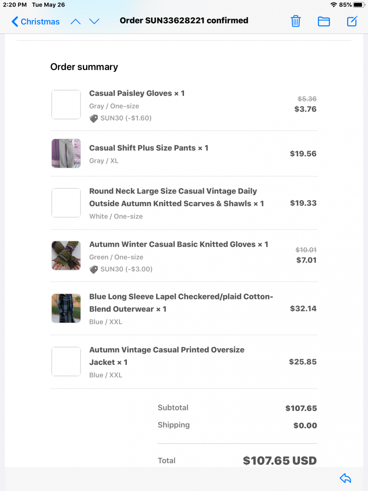Tap the Order SUN33628221 confirmed subject
368x491 pixels.
tap(184, 20)
